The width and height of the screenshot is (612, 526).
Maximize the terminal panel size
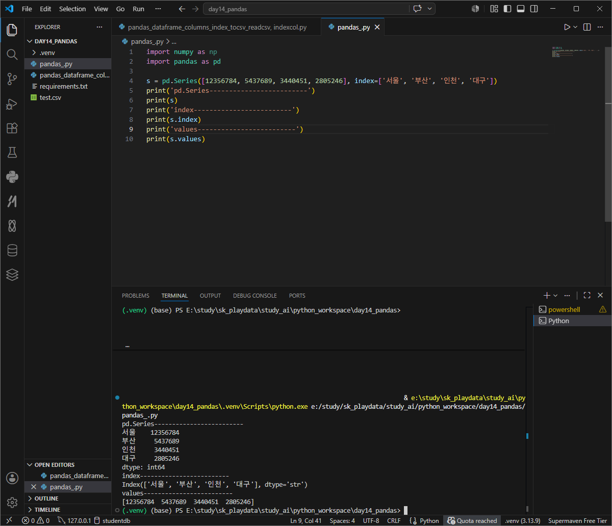pos(587,295)
